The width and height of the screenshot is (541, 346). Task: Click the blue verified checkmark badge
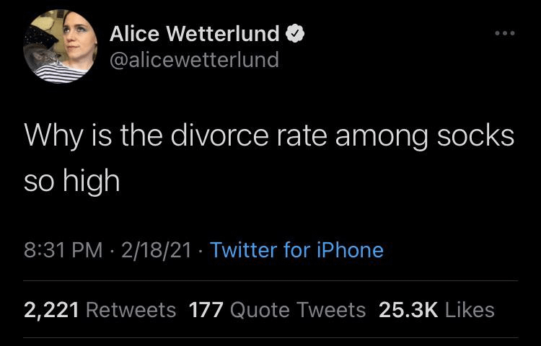click(x=296, y=33)
